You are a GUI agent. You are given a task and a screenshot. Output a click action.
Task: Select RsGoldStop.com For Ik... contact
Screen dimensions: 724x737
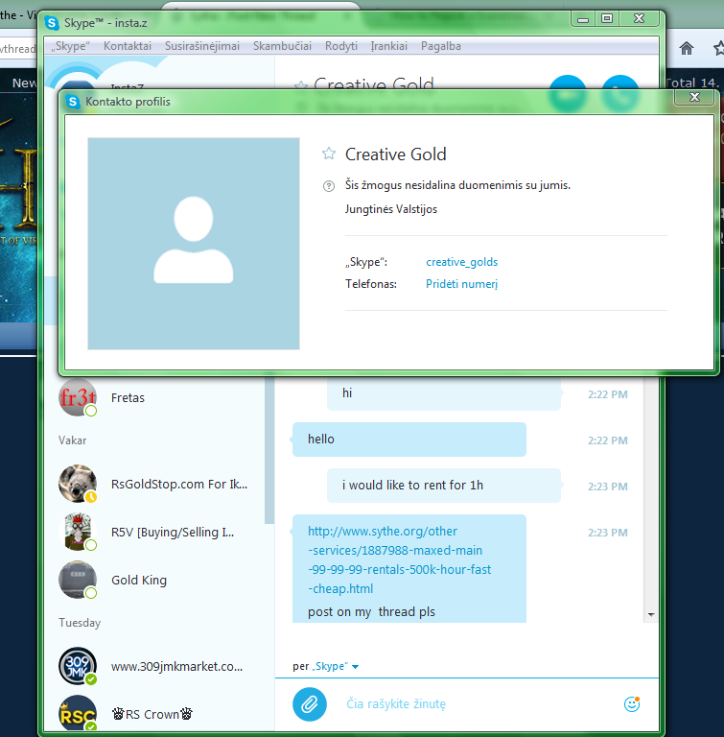point(179,484)
